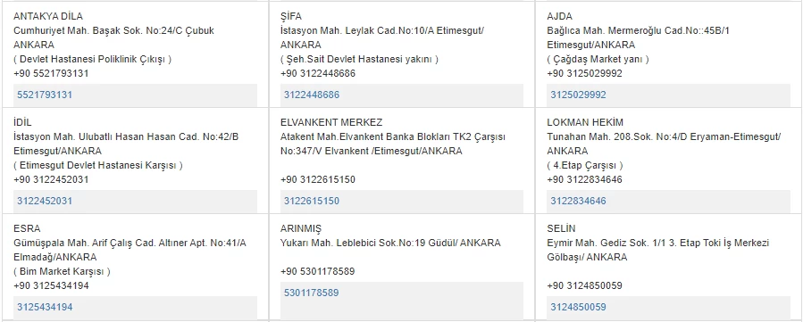Viewport: 803px width, 322px height.
Task: Click the 3122615150 link for Elvankent Merkez
Action: click(x=312, y=201)
